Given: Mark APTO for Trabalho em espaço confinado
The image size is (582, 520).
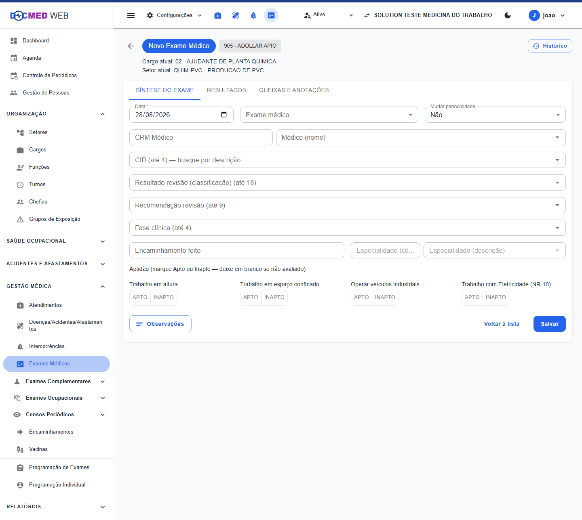Looking at the screenshot, I should pos(251,298).
